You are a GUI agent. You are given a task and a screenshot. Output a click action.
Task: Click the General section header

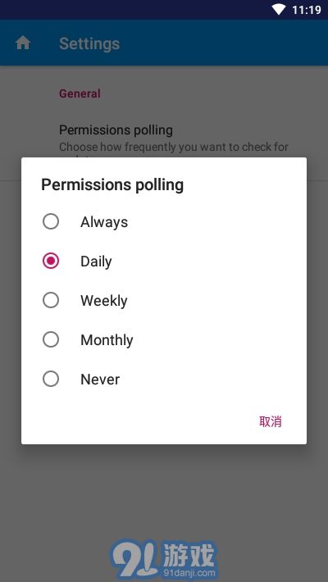coord(80,93)
